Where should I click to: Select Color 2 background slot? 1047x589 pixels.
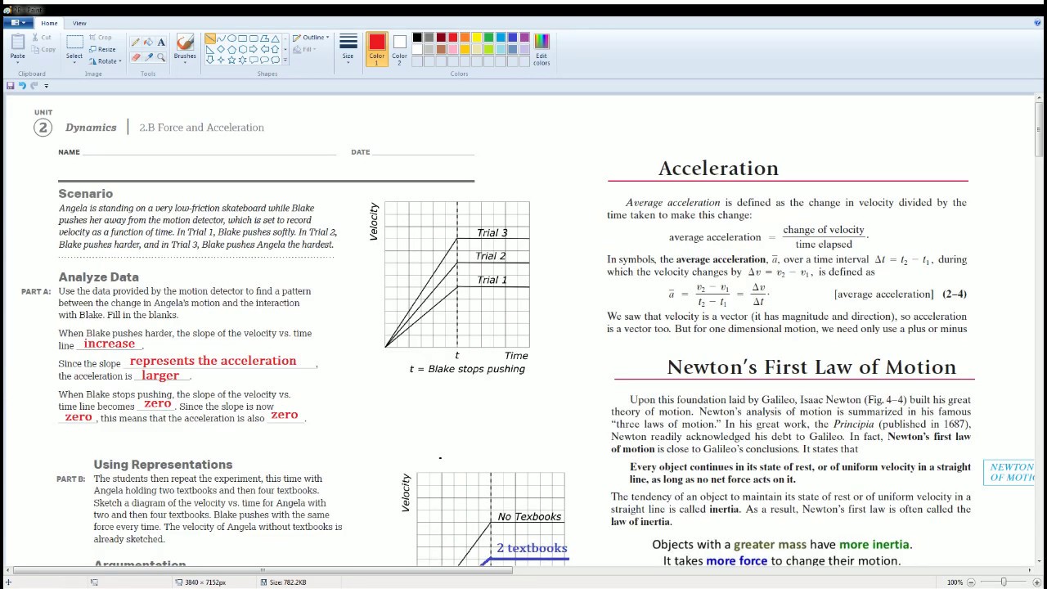coord(399,50)
